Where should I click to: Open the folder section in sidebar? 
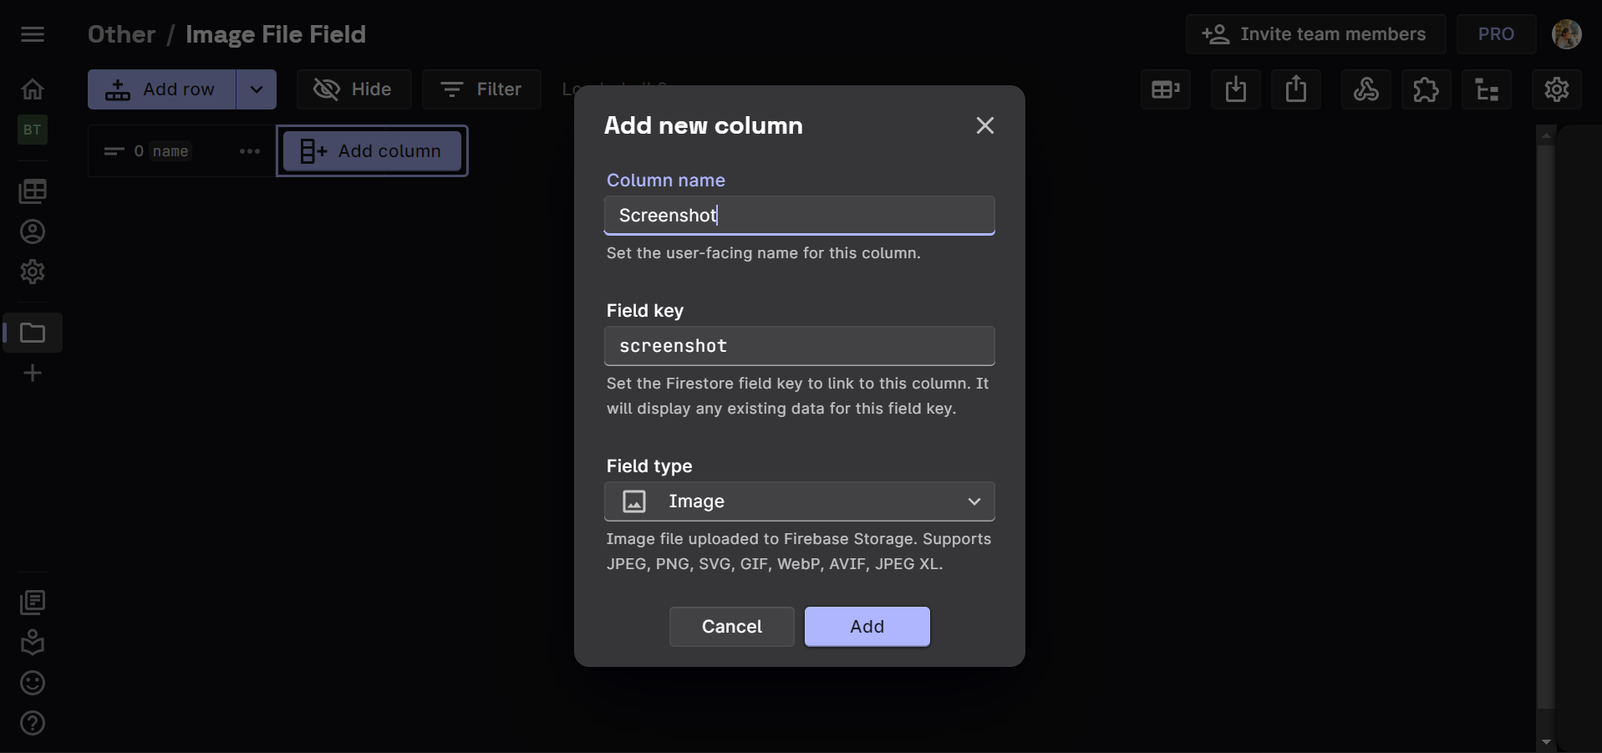point(33,333)
